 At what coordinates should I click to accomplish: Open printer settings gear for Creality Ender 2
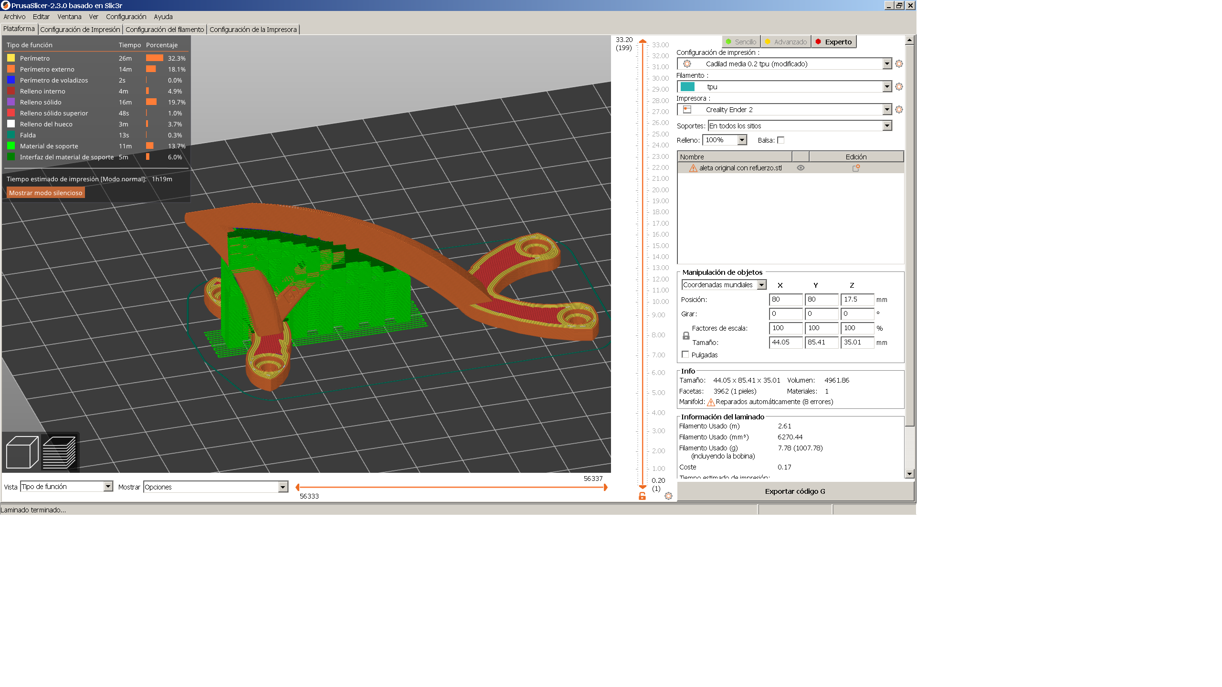(x=899, y=109)
